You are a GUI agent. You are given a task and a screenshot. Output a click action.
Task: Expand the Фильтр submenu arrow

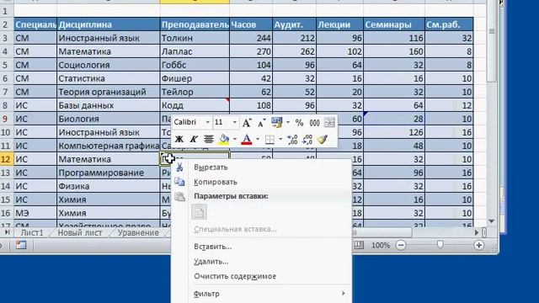tap(343, 294)
